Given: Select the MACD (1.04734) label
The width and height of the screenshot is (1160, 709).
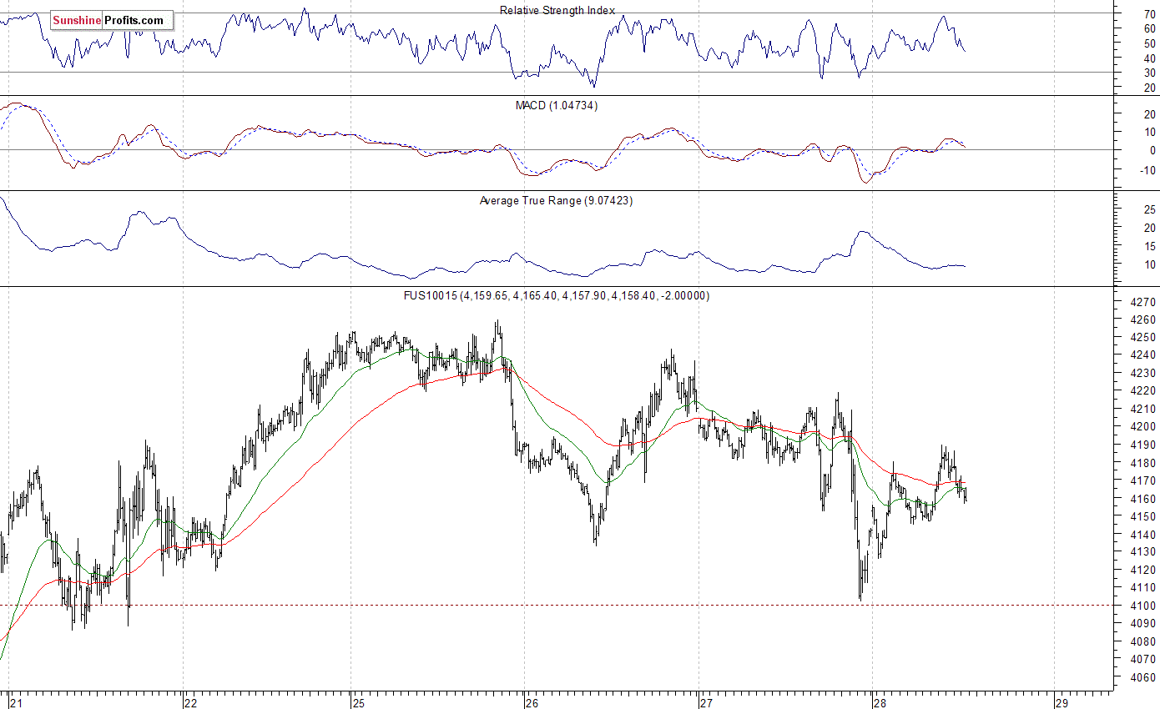Looking at the screenshot, I should (557, 105).
